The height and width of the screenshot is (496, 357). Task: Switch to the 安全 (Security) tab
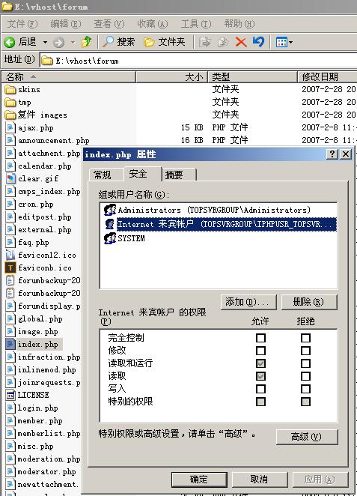pos(142,174)
